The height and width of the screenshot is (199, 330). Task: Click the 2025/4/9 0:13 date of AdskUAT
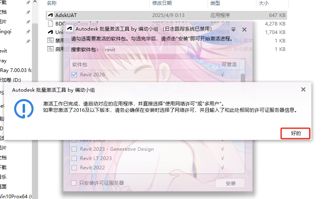(168, 15)
